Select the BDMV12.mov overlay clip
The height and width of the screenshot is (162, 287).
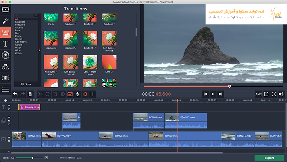click(186, 121)
